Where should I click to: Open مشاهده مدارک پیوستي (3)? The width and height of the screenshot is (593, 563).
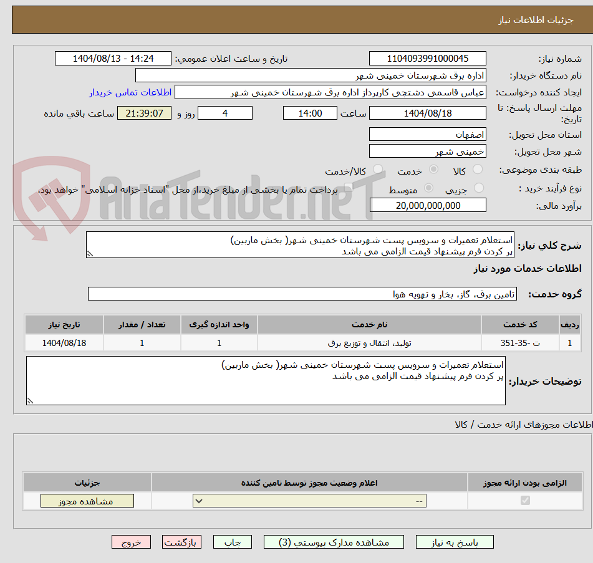tap(334, 542)
